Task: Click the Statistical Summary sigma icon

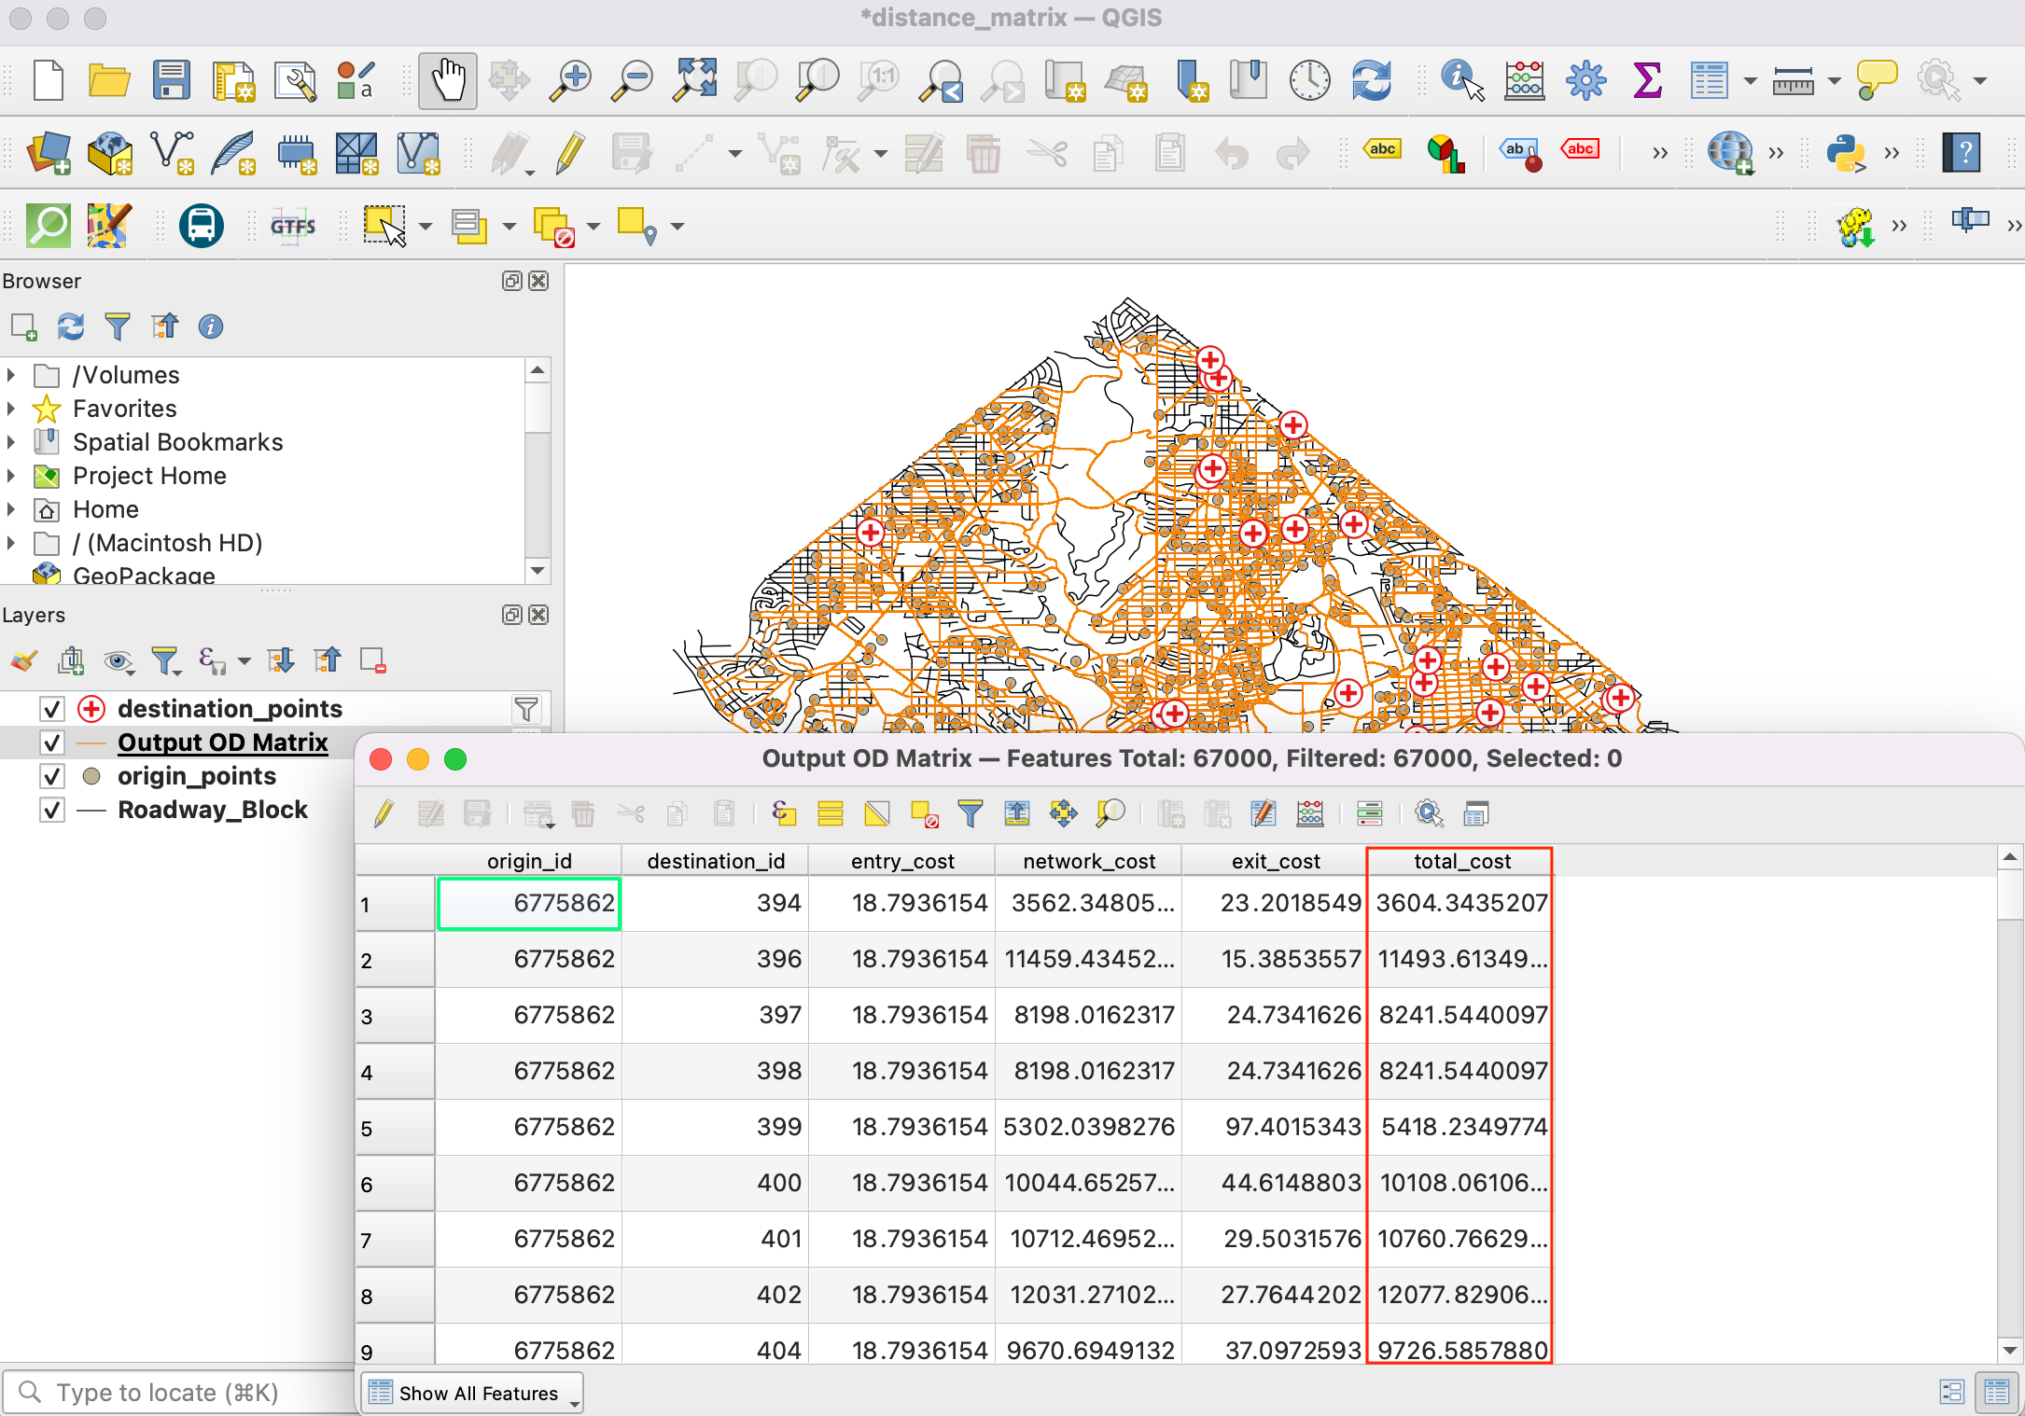Action: pos(1647,81)
